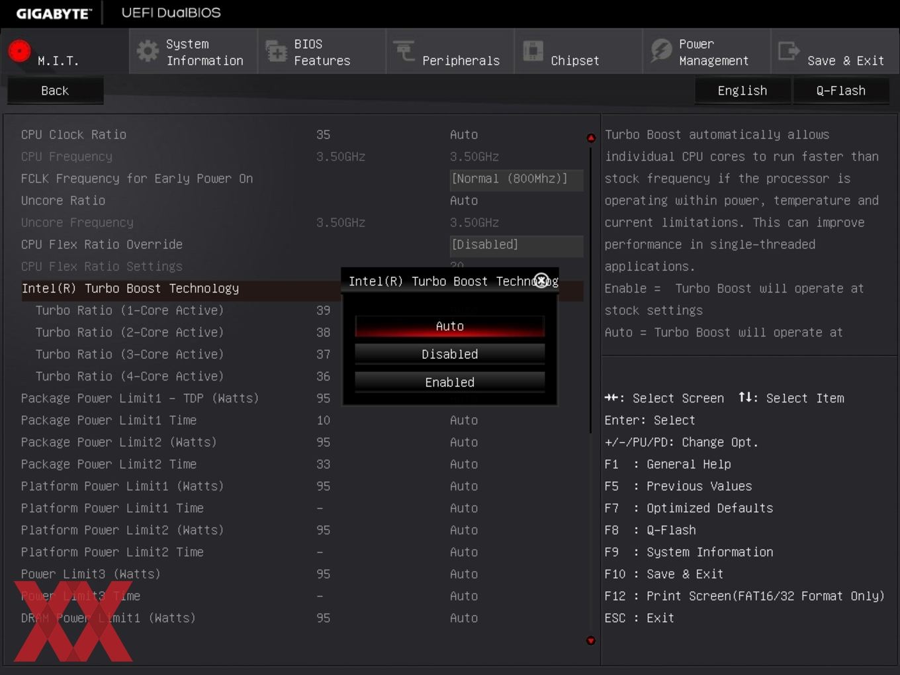Screen dimensions: 900x675
Task: Choose Enabled in the Turbo Boost popup
Action: pos(450,382)
